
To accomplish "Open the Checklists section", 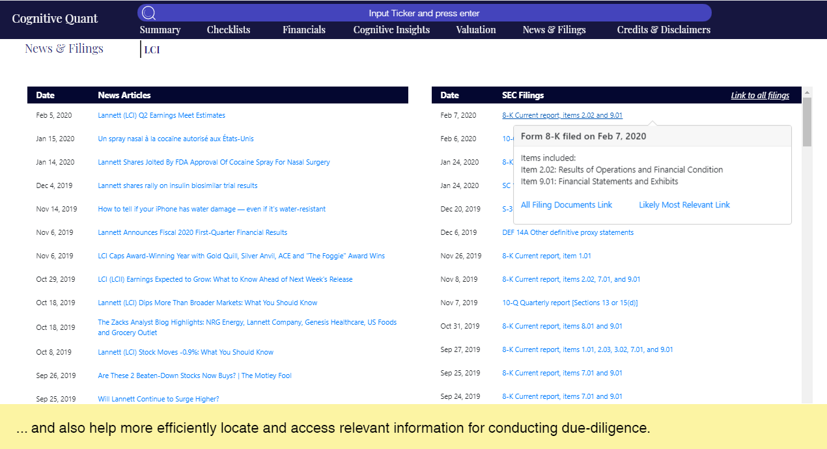I will coord(229,29).
